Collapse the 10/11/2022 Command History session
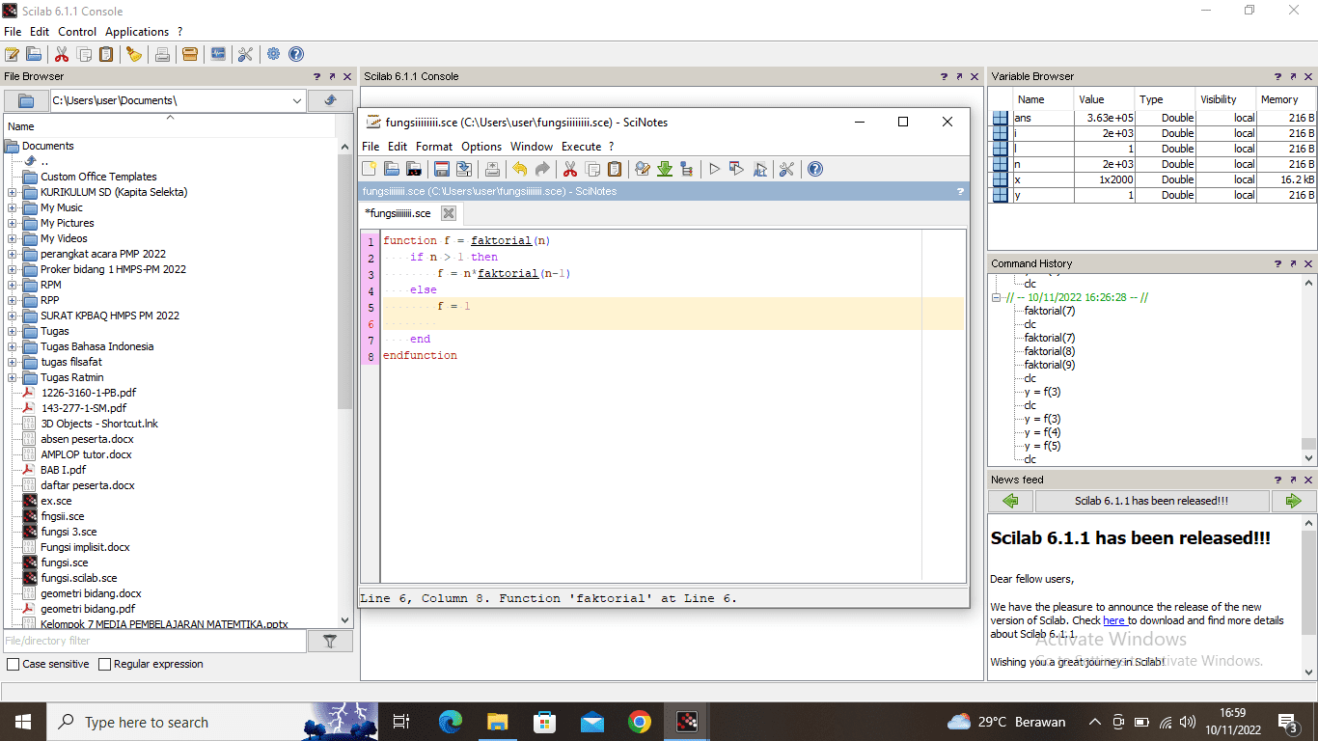 pyautogui.click(x=998, y=298)
